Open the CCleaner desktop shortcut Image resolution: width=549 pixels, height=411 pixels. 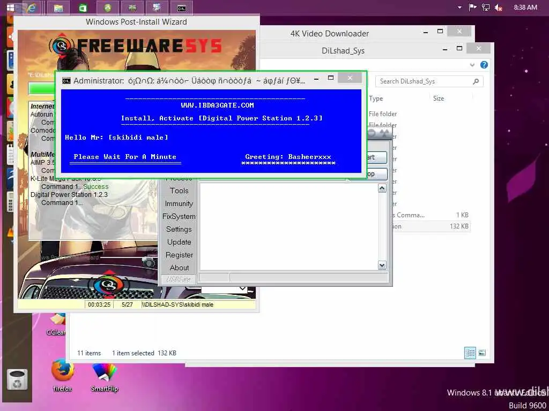pyautogui.click(x=56, y=324)
